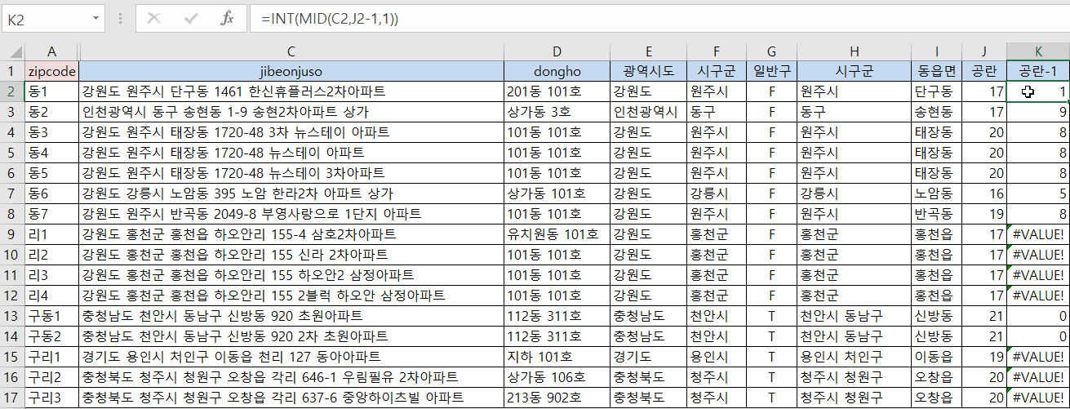This screenshot has height=409, width=1070.
Task: Click the dongho cell 213동 902호
Action: point(557,398)
